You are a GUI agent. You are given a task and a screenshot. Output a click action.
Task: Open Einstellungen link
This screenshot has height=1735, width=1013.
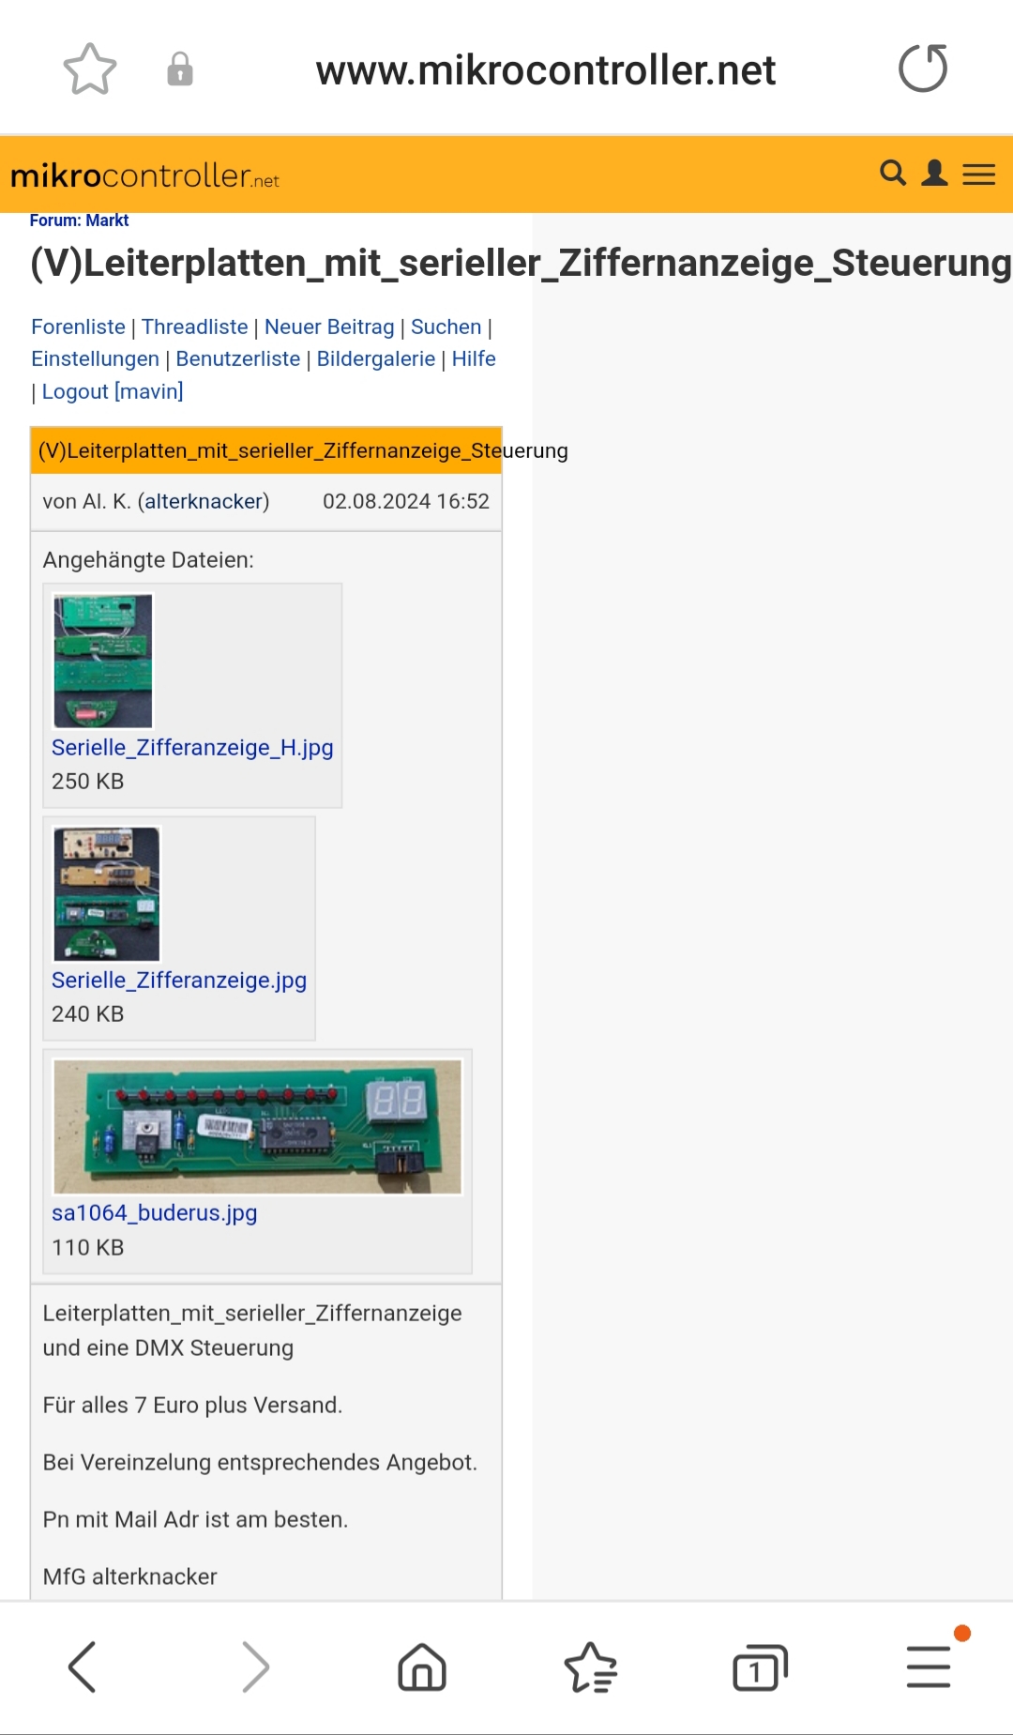click(95, 358)
